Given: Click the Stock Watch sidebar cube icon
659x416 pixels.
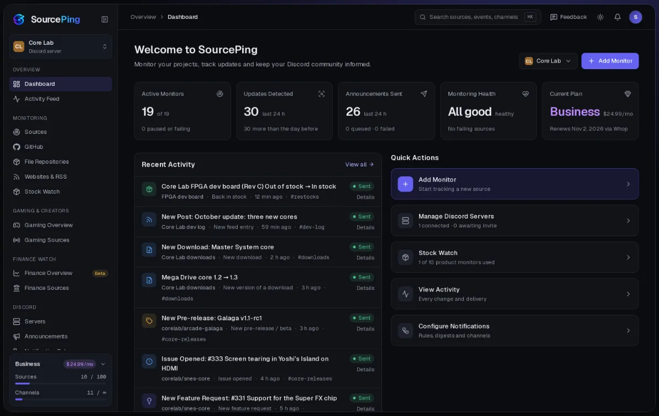Looking at the screenshot, I should pos(17,192).
